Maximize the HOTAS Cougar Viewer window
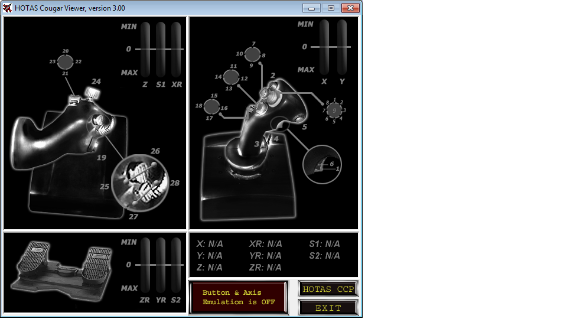Viewport: 567px width, 319px height. (331, 8)
